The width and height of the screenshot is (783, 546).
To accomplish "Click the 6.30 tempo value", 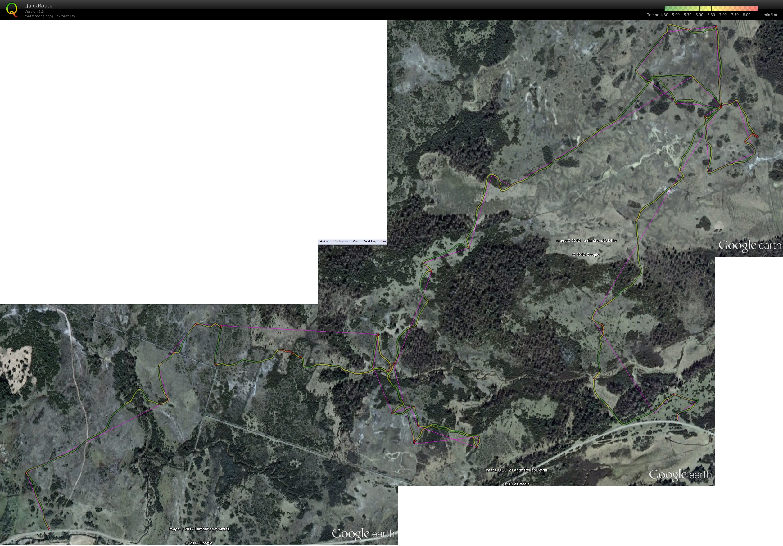I will tap(711, 15).
